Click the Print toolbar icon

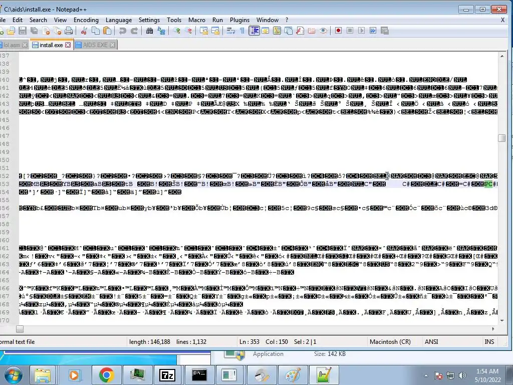tap(69, 31)
